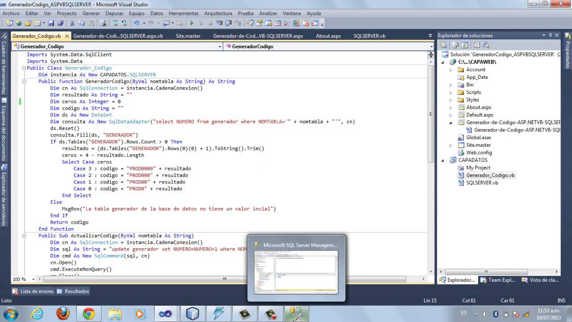Select Generador_Codigo.vb in Solution Explorer
This screenshot has width=572, height=322.
[490, 175]
